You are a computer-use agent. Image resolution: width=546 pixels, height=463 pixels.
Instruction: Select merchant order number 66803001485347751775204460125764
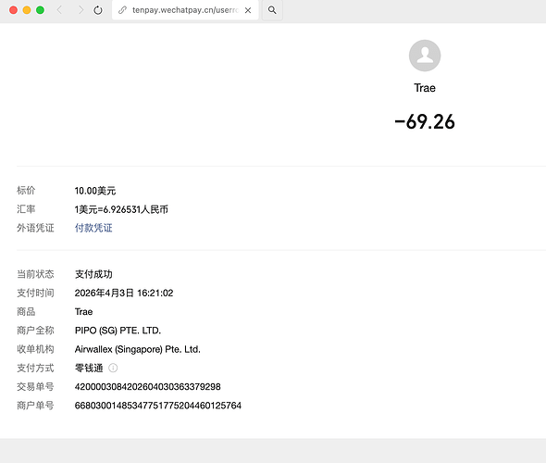click(x=158, y=406)
